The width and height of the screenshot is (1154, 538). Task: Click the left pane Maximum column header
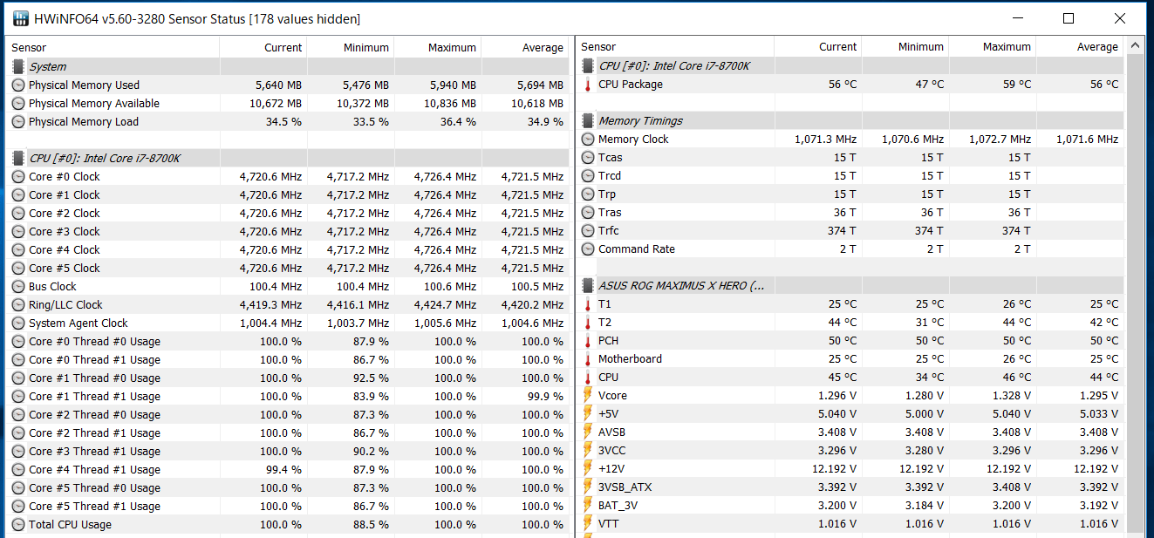[x=437, y=47]
